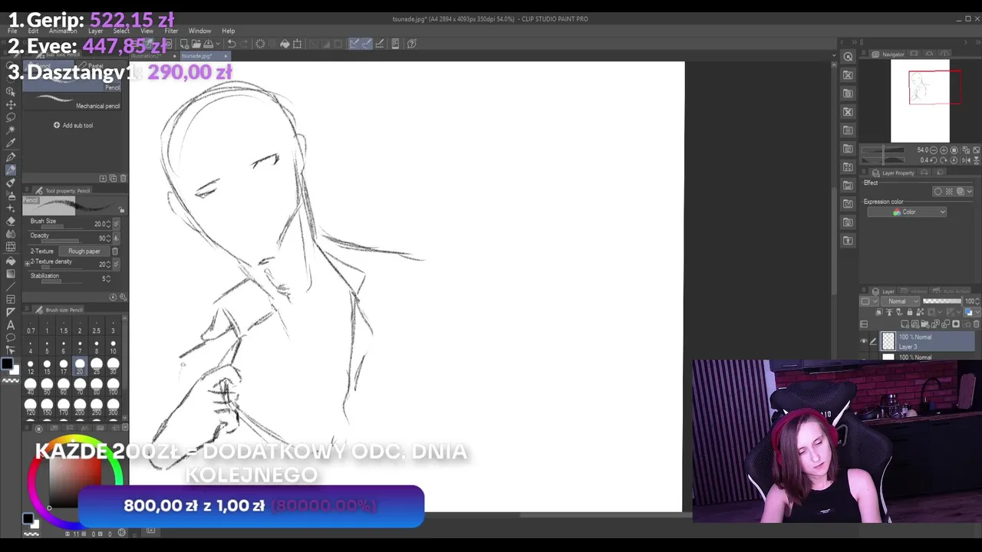This screenshot has height=552, width=982.
Task: Flip canvas horizontally in Navigator
Action: pyautogui.click(x=965, y=160)
